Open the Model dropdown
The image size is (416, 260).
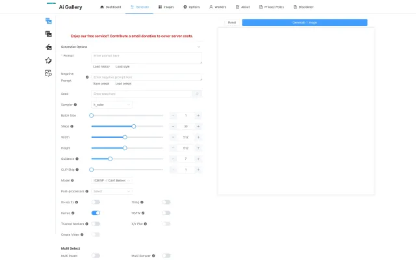[x=112, y=180]
